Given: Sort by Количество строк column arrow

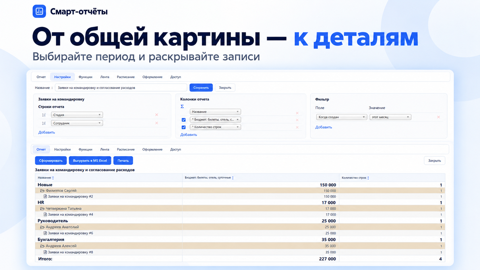Looking at the screenshot, I should [368, 178].
